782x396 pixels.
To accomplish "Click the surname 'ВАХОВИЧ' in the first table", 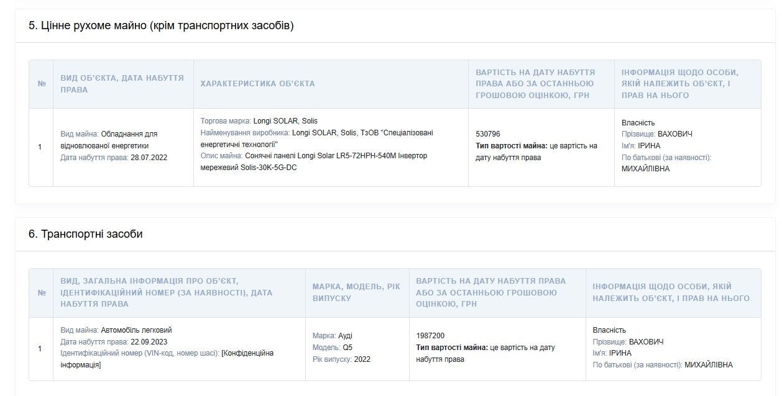I will point(674,134).
